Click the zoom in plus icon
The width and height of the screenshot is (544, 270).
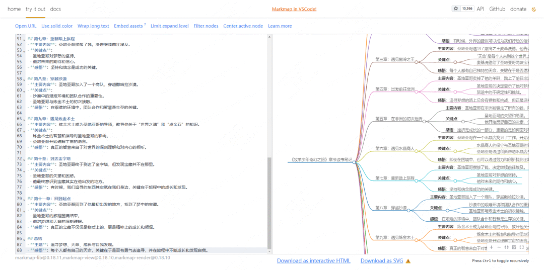tap(492, 247)
